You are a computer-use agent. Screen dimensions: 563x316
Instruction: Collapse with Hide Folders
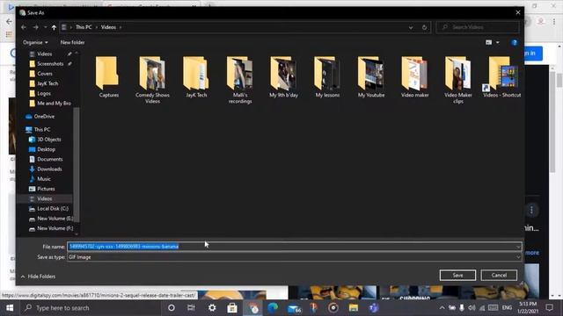(38, 276)
